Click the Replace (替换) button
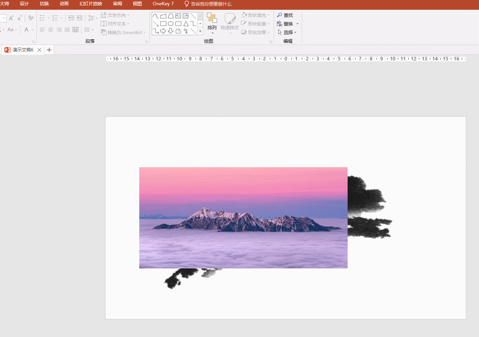This screenshot has width=479, height=337. [x=285, y=24]
